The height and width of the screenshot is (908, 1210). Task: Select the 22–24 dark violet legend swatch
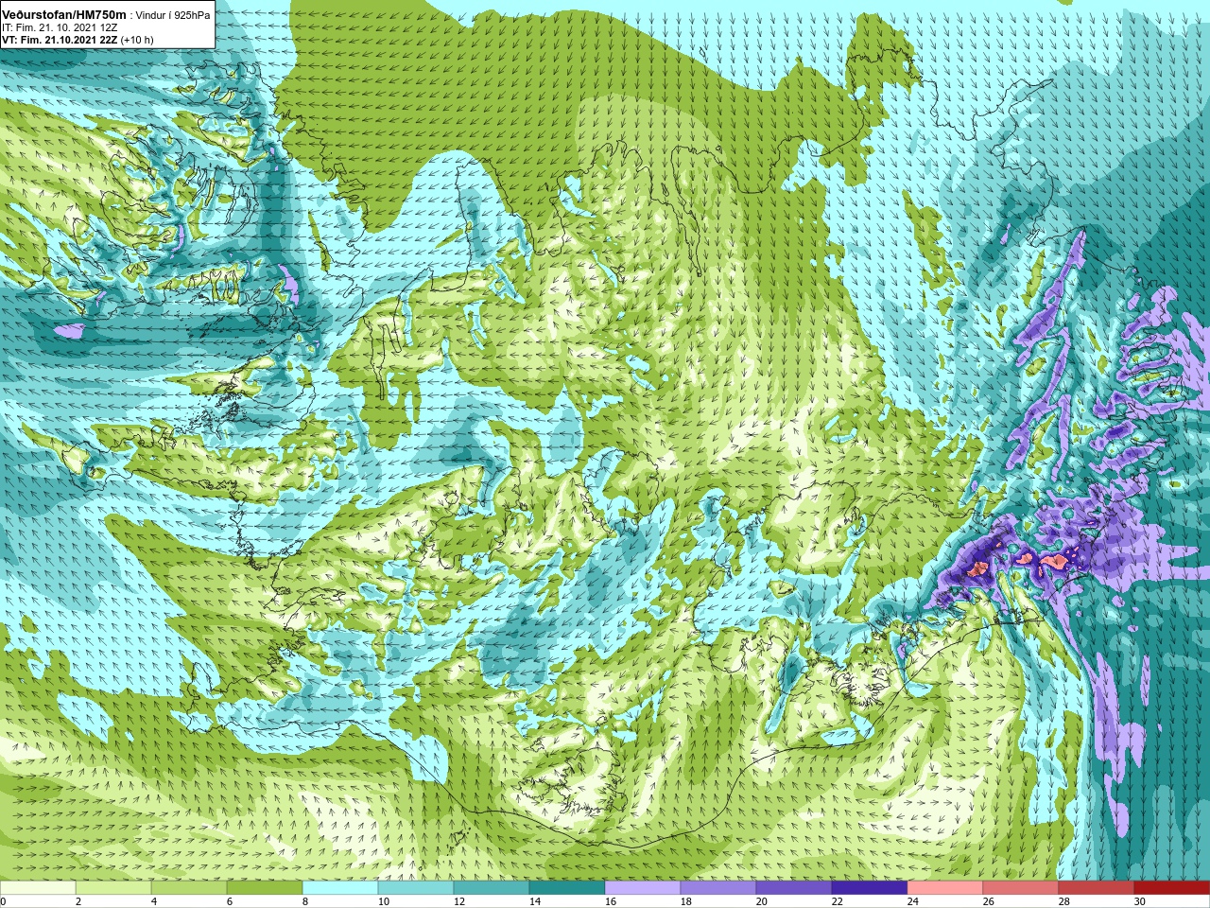pyautogui.click(x=870, y=888)
